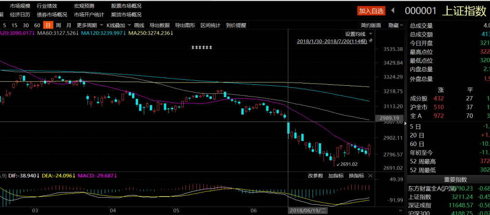Switch chart to 60 minute period
The height and width of the screenshot is (215, 490).
pos(37,25)
